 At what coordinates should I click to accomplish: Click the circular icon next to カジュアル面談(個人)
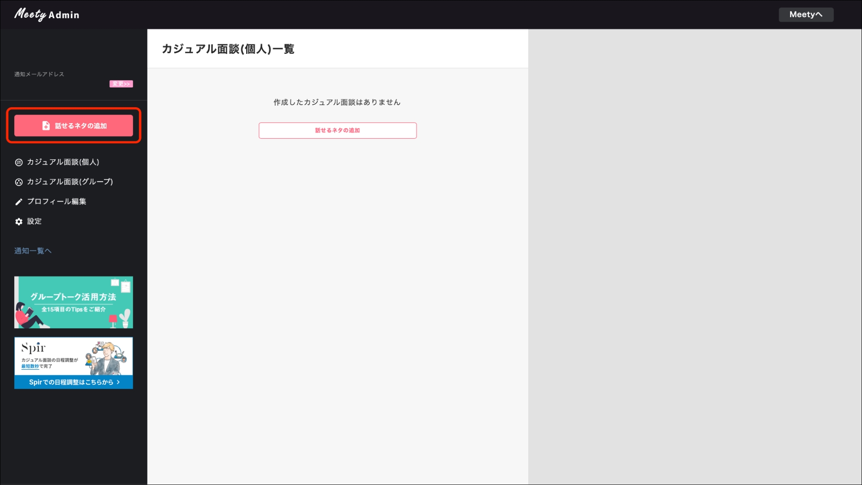[x=18, y=162]
